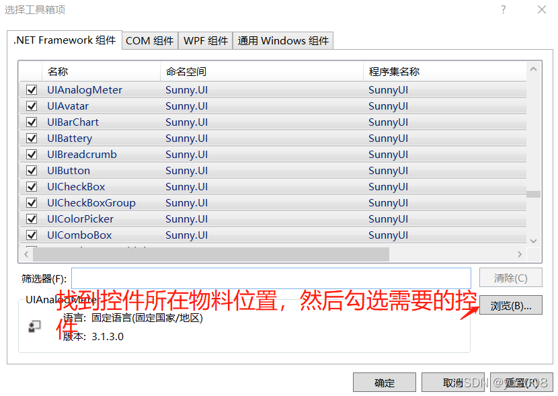
Task: Toggle the UIBarChart checkbox
Action: click(32, 122)
